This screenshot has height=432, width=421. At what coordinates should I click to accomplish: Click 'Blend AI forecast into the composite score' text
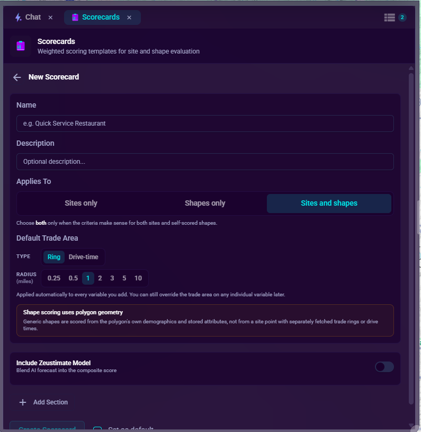66,371
